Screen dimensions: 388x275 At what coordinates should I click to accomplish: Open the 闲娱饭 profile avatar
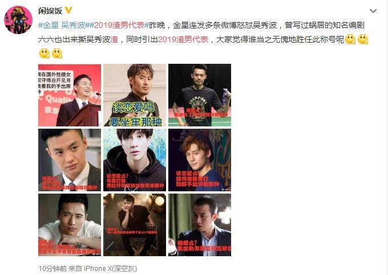pyautogui.click(x=19, y=20)
